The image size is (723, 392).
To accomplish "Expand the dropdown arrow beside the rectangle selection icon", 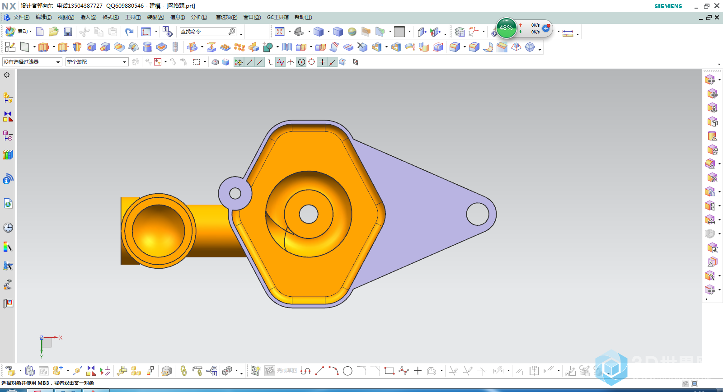I will (x=205, y=62).
